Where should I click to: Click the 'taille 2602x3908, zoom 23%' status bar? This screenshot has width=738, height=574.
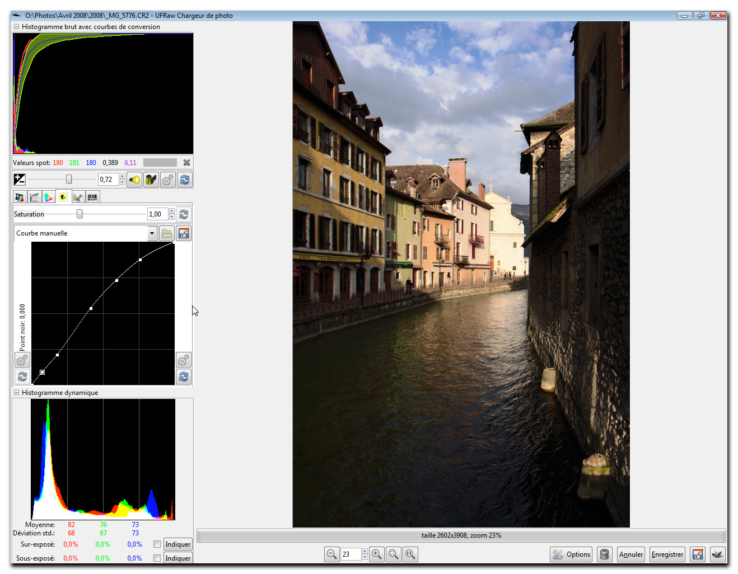tap(461, 535)
